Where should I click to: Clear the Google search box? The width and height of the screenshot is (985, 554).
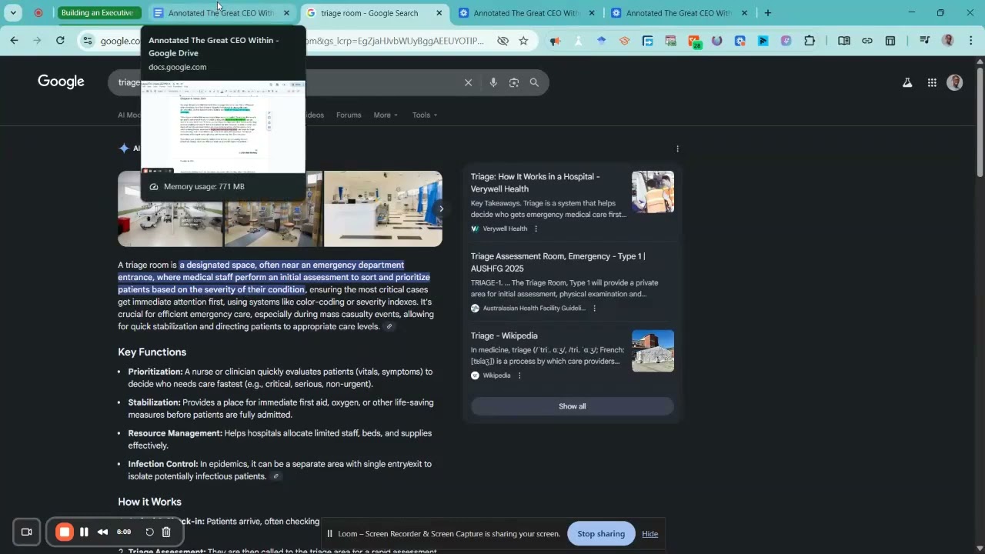468,82
